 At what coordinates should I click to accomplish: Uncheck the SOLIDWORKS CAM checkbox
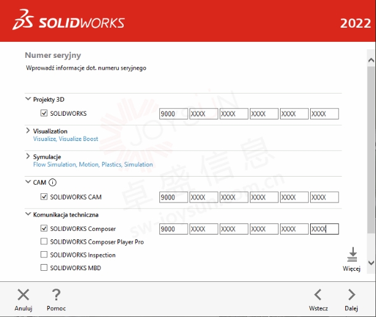[x=44, y=196]
